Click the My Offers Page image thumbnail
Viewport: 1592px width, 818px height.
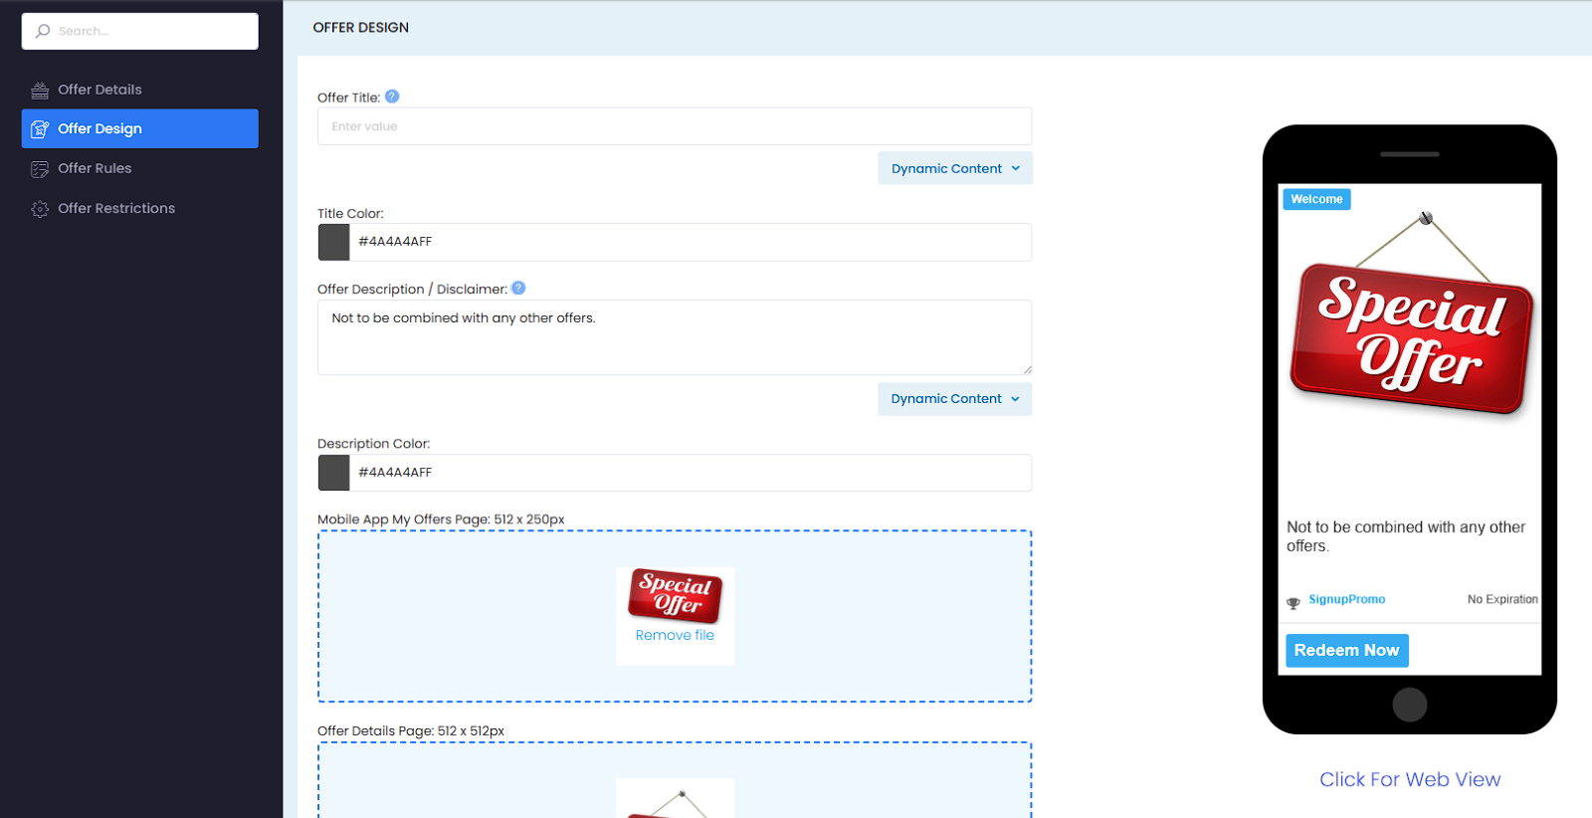[x=675, y=595]
